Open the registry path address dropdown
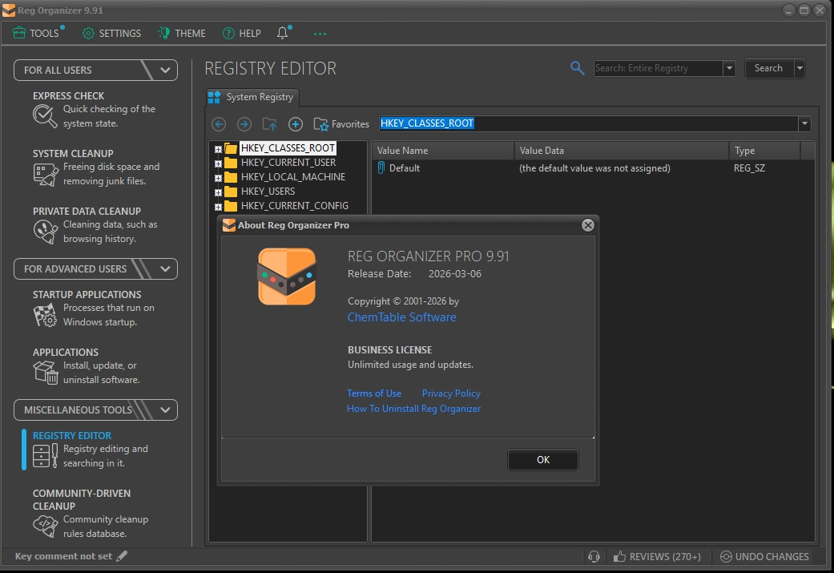This screenshot has width=834, height=573. point(804,124)
